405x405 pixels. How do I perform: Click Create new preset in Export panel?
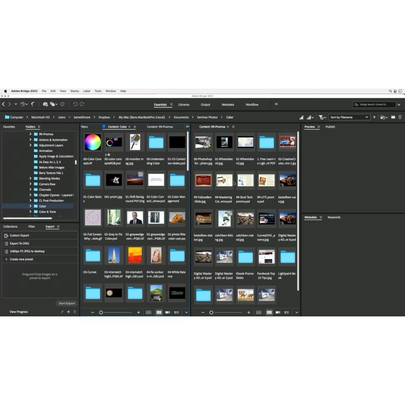pos(22,259)
